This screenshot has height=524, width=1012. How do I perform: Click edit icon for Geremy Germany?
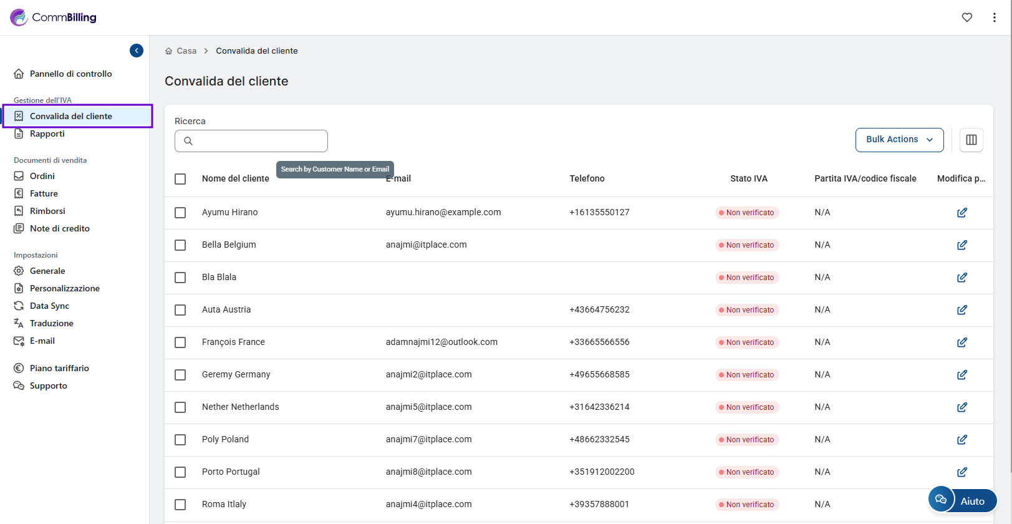[961, 375]
